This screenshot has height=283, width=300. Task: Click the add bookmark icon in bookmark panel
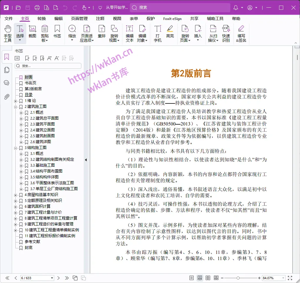tap(27, 58)
